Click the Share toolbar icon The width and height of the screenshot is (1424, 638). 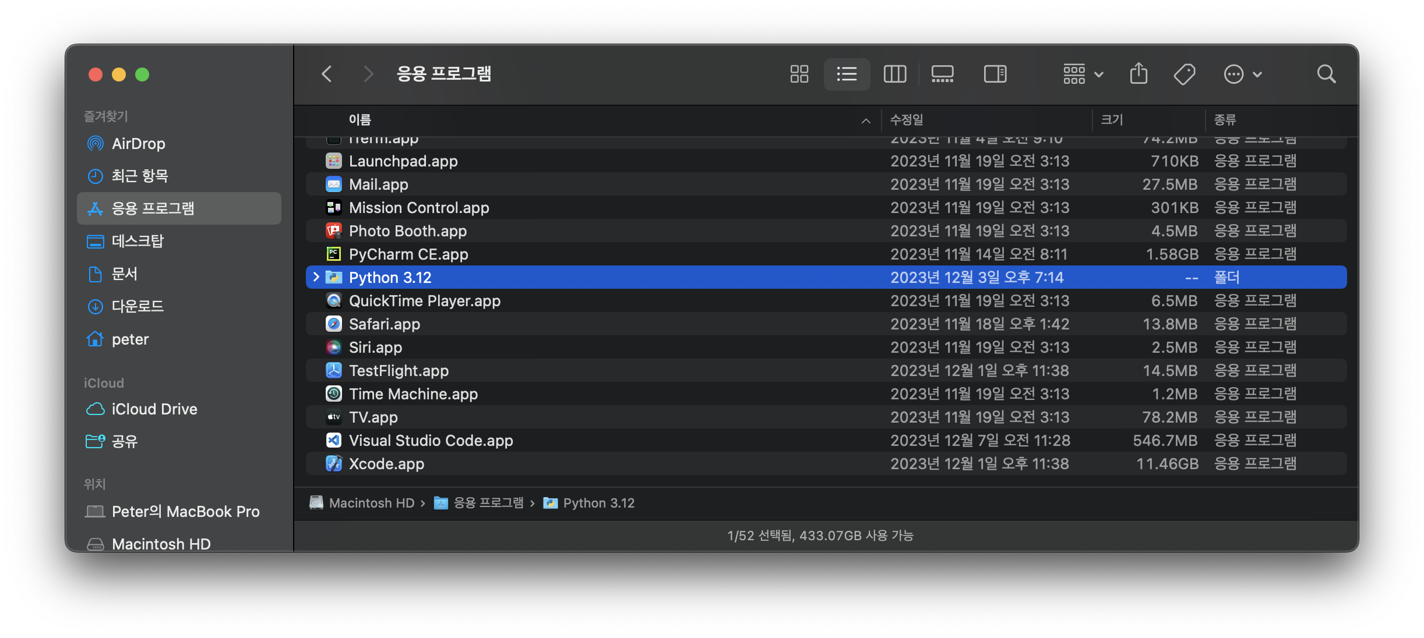[1139, 74]
